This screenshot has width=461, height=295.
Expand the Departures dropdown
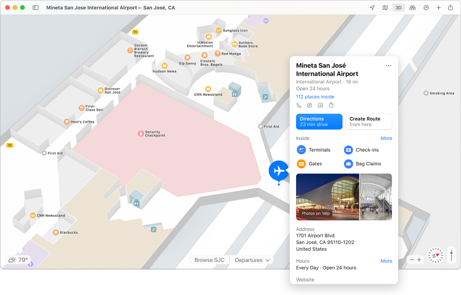pyautogui.click(x=252, y=260)
